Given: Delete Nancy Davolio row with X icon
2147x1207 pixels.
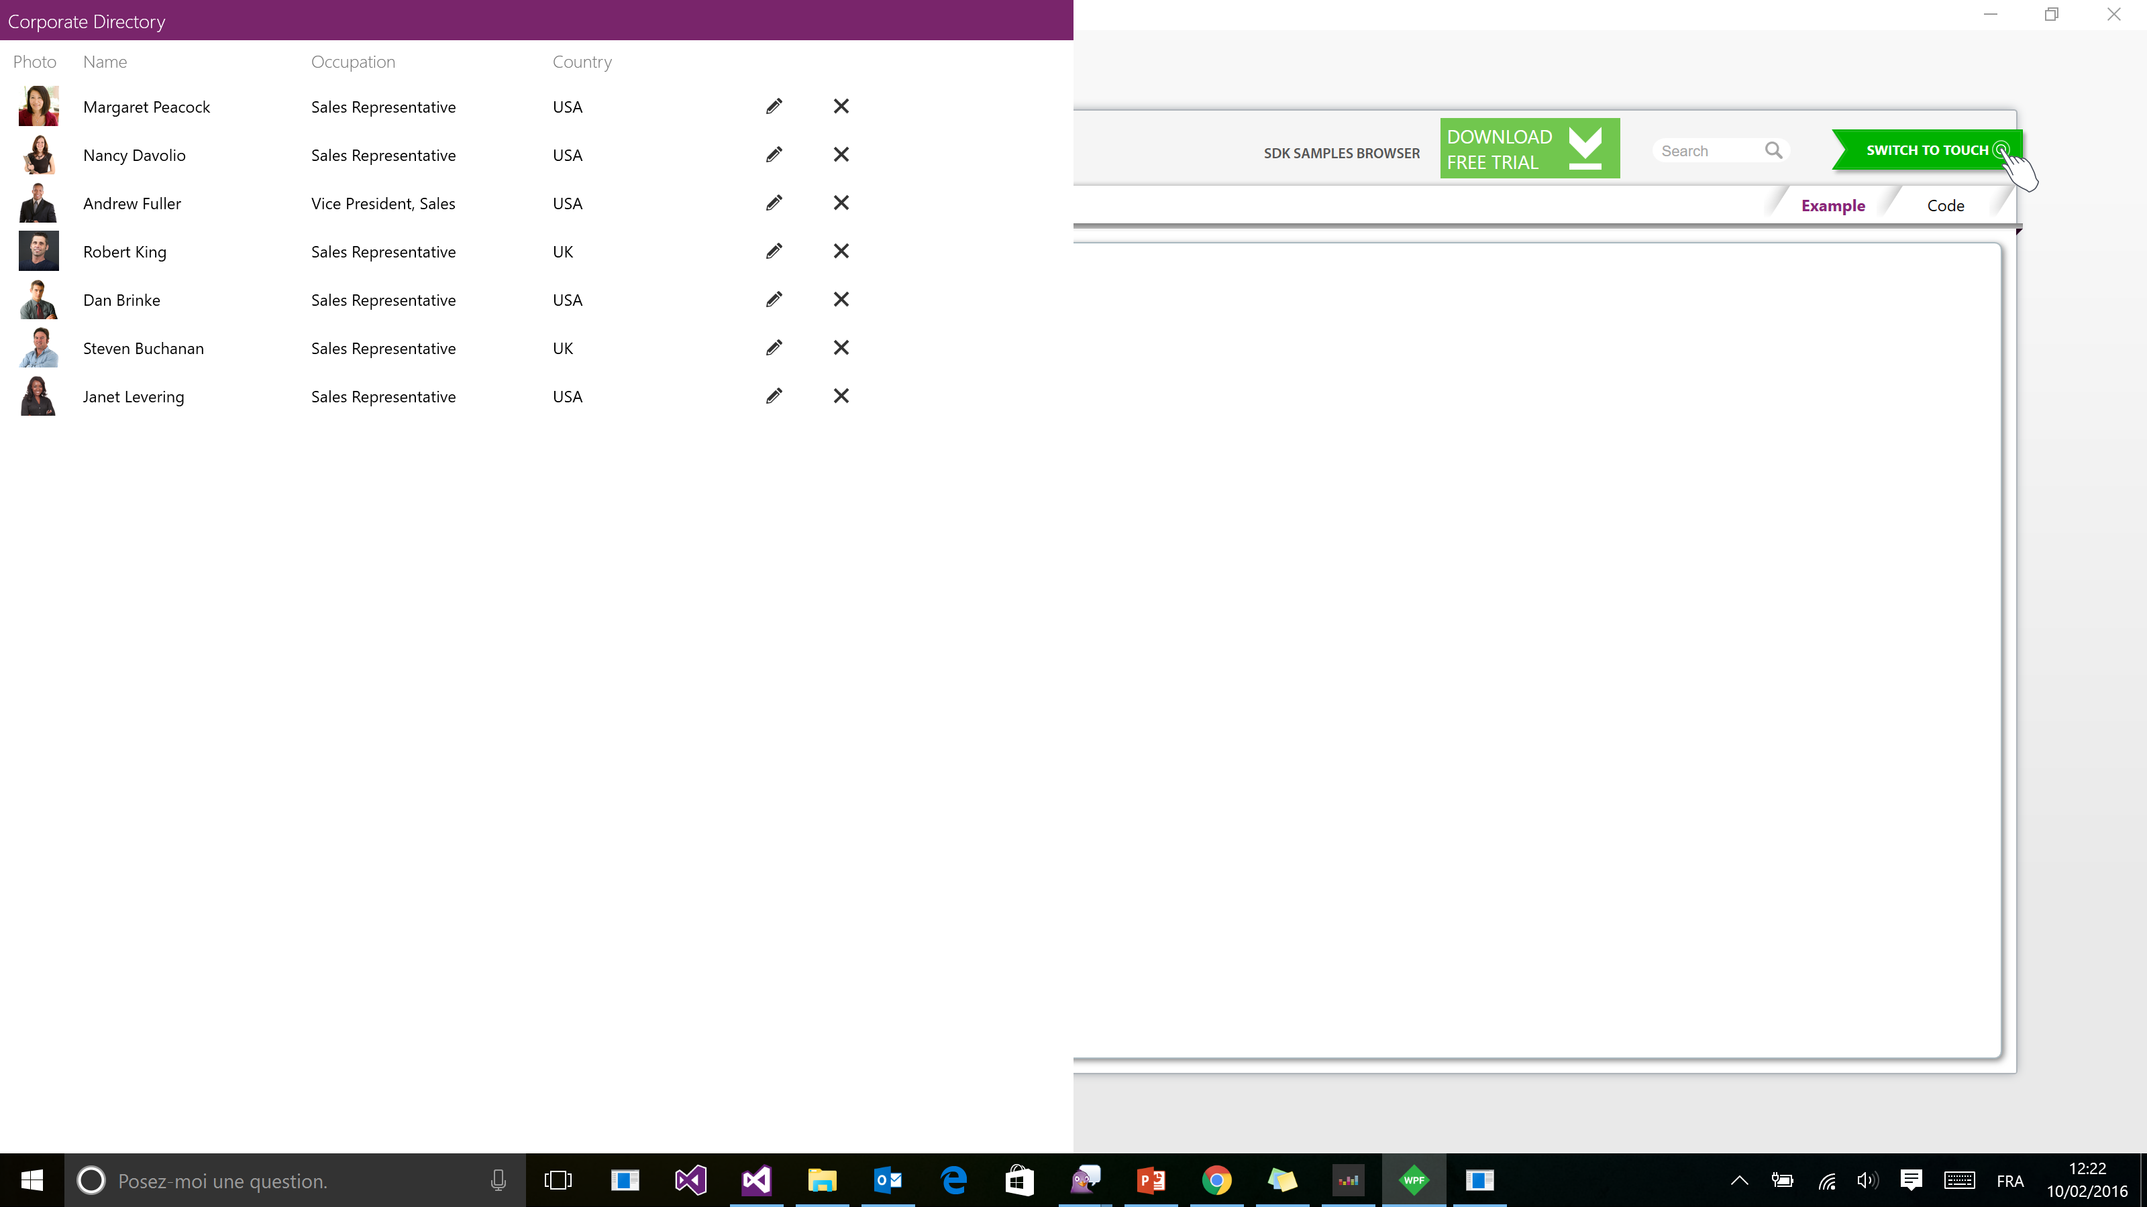Looking at the screenshot, I should (x=841, y=155).
